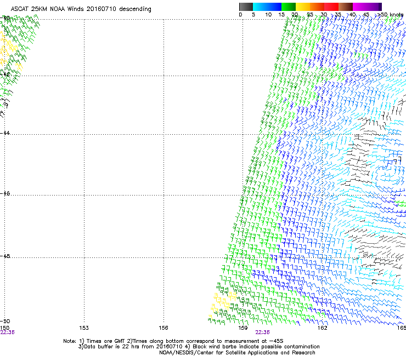This screenshot has height=356, width=406.
Task: Click purple 22:36 time right of longitude 159
Action: tap(263, 332)
